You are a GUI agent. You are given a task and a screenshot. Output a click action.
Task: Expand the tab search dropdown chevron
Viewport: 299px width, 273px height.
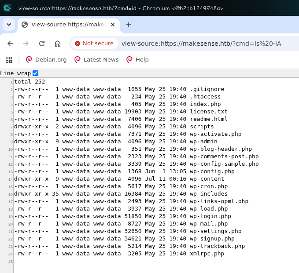(x=9, y=25)
